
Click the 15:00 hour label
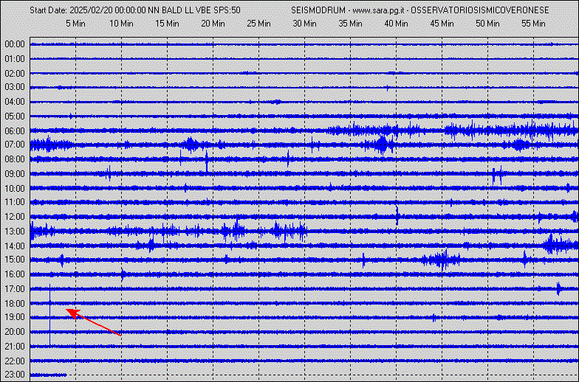tap(15, 260)
